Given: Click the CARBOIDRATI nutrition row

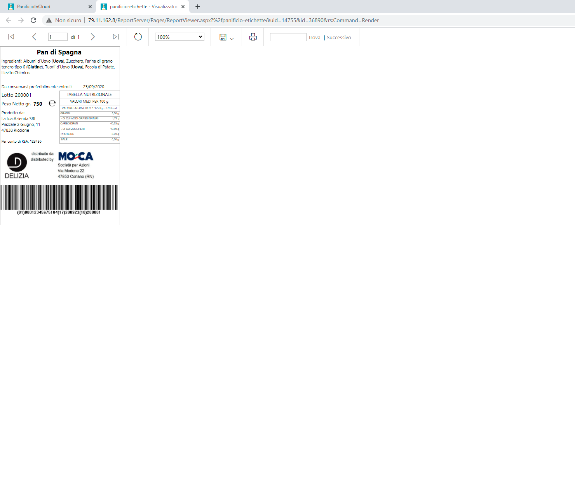Looking at the screenshot, I should pos(89,124).
